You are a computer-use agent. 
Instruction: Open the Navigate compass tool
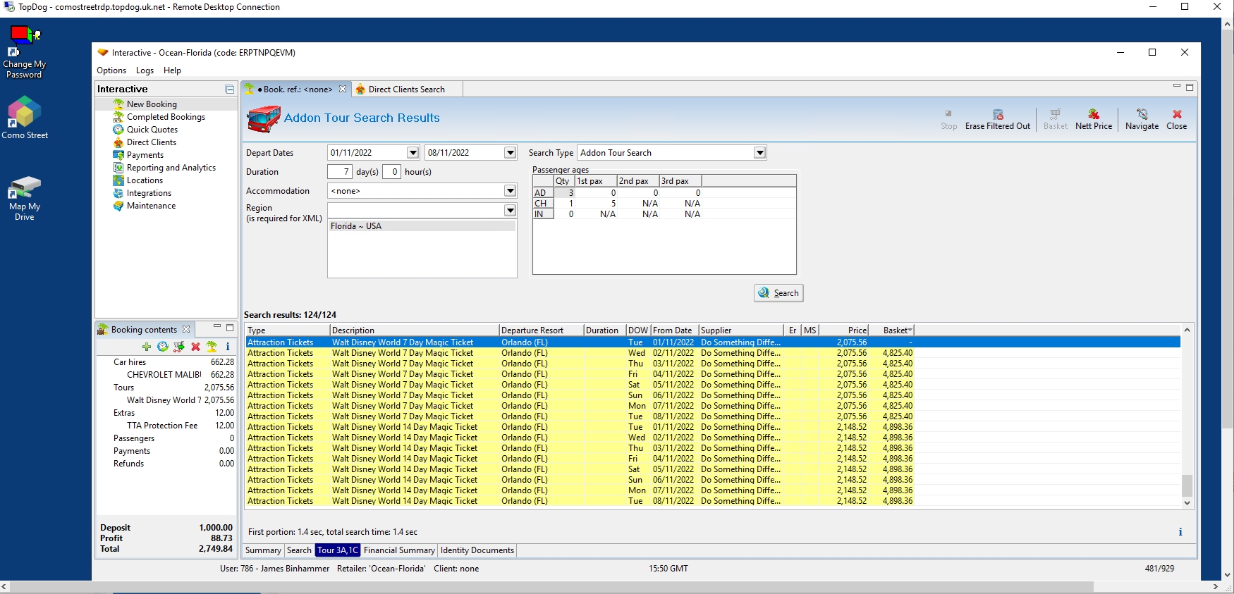click(1142, 115)
